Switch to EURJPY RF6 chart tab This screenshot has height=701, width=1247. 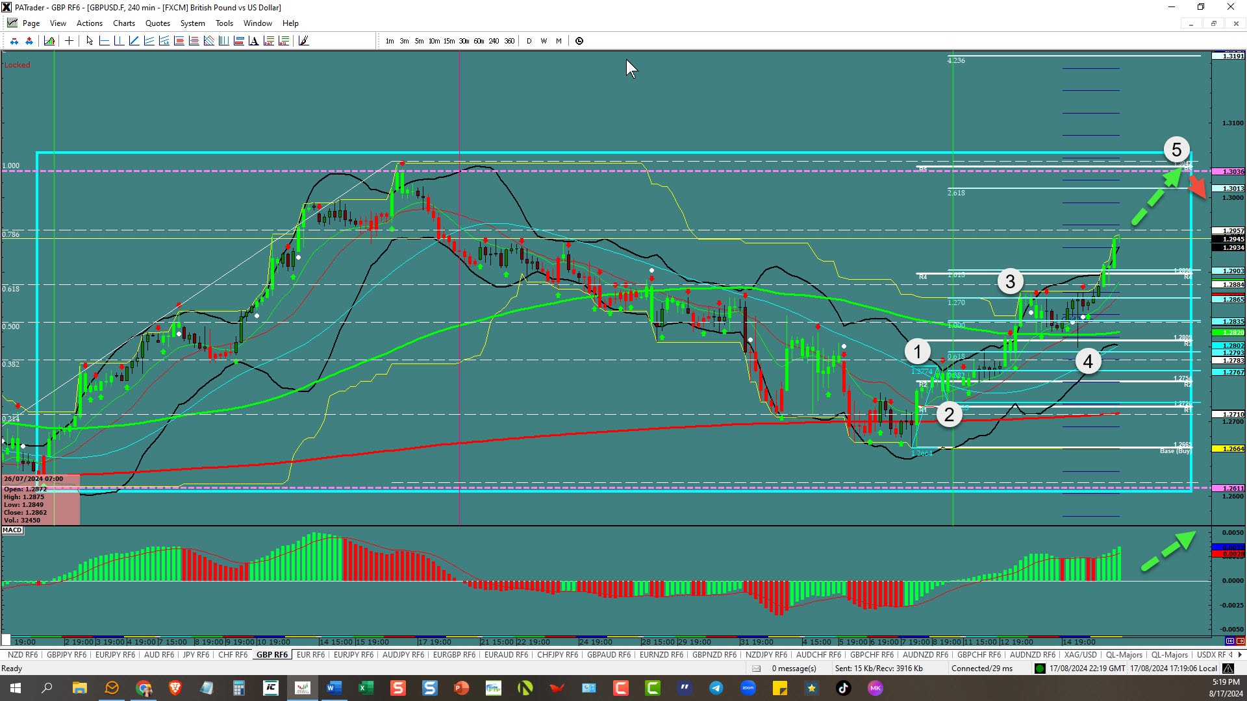click(115, 655)
